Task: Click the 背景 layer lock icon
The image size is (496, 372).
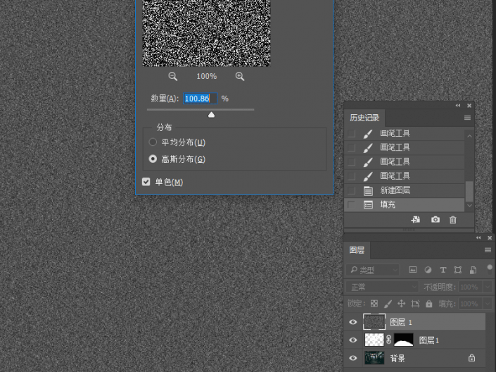Action: click(471, 358)
